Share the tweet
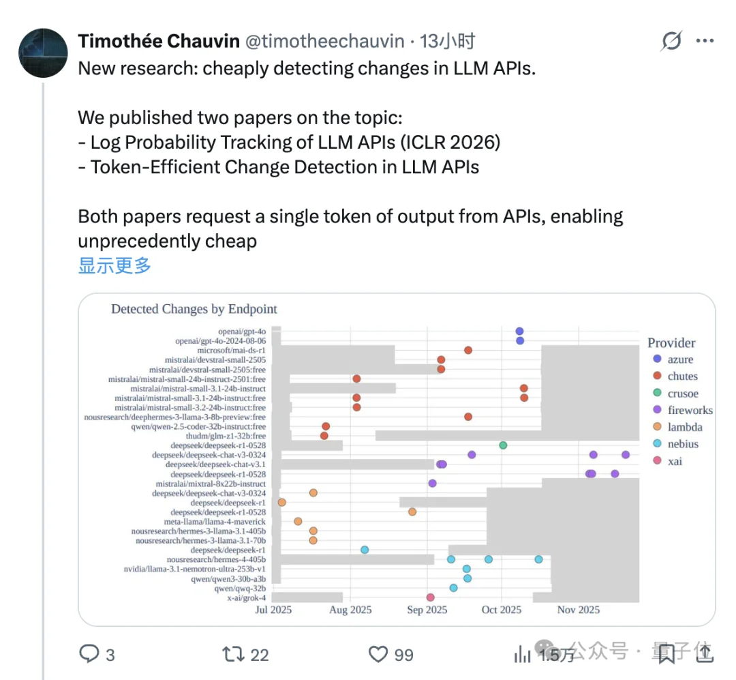This screenshot has height=680, width=736. (x=705, y=654)
